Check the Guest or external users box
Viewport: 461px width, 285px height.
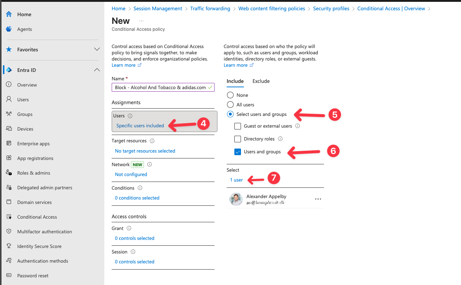(x=238, y=126)
